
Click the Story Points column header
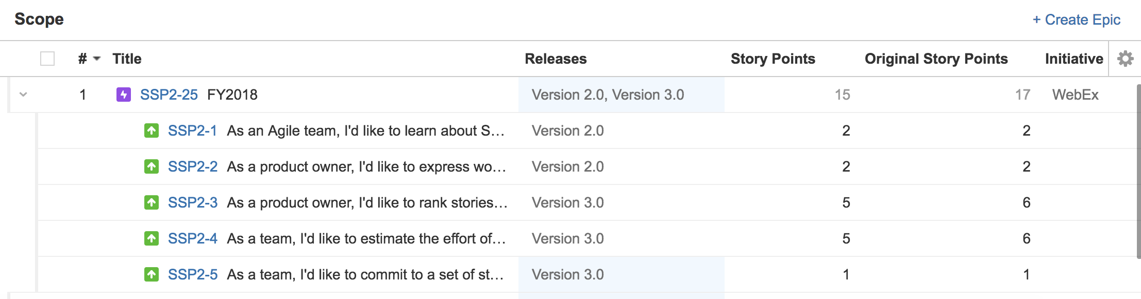coord(773,59)
